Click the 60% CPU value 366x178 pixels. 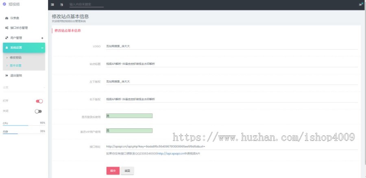tap(42, 123)
